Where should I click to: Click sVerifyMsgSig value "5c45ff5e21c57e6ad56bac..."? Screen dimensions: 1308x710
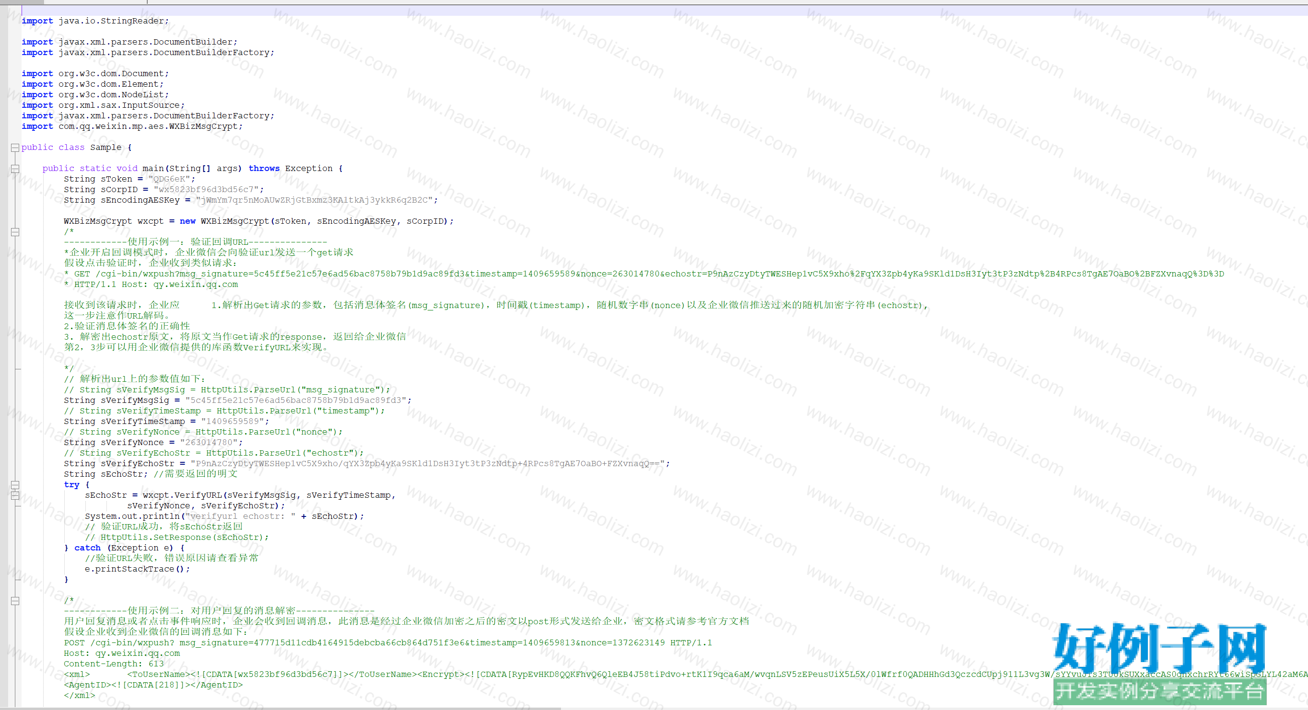(296, 401)
